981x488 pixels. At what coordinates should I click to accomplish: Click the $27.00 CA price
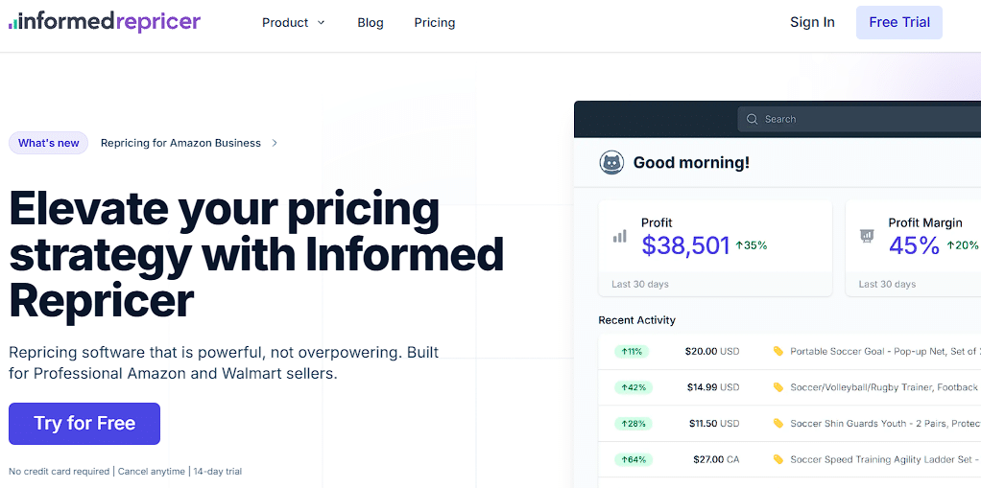coord(716,460)
